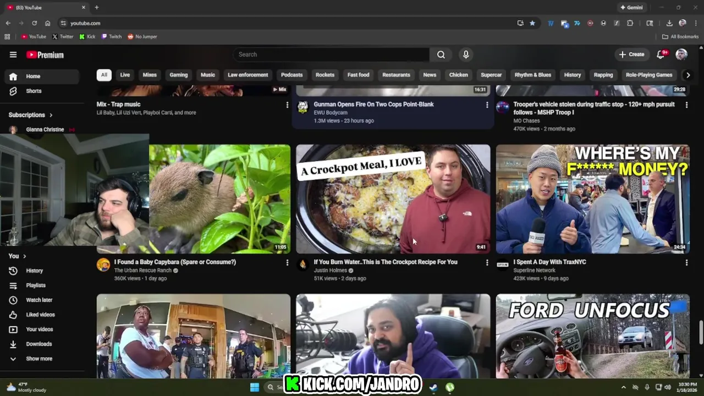Image resolution: width=704 pixels, height=396 pixels.
Task: Open the Create button
Action: [631, 54]
